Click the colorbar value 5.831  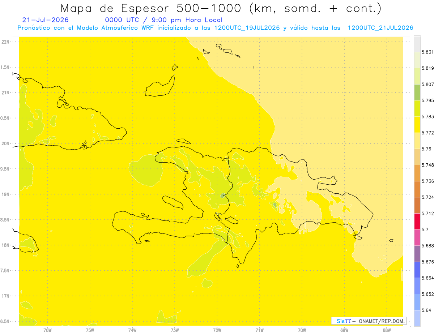[x=427, y=52]
